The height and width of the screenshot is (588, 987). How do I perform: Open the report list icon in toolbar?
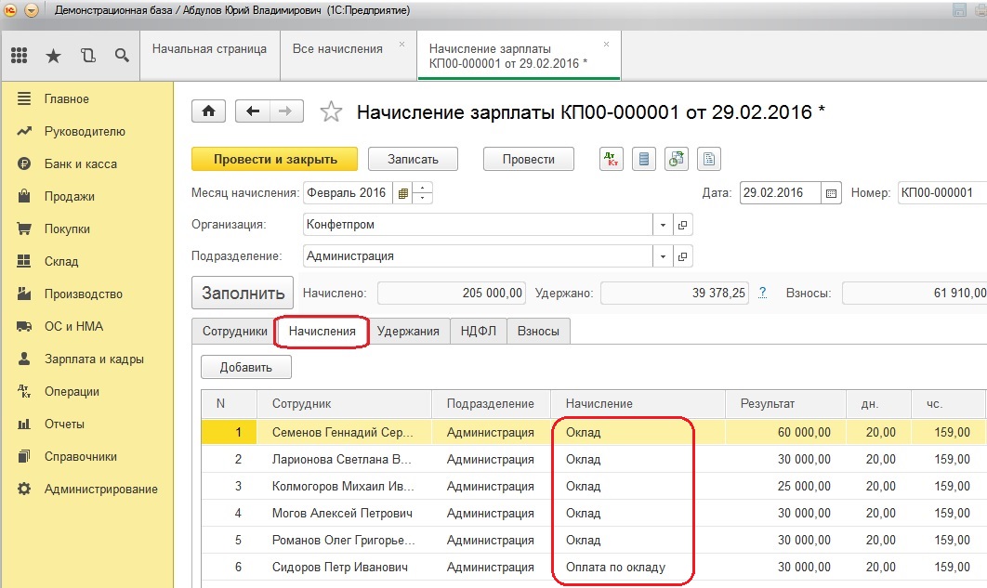643,159
